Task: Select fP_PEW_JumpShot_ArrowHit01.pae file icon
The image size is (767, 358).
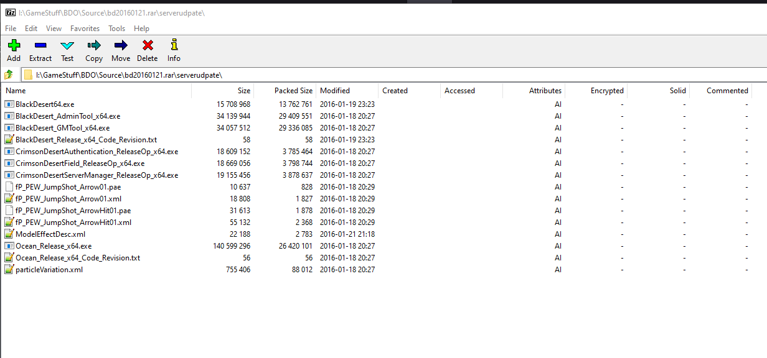Action: (9, 211)
